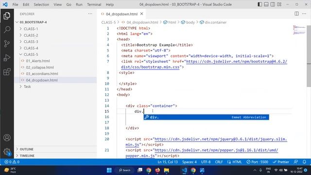311x175 pixels.
Task: Click Ln 15, Col 13 go to line
Action: [168, 162]
